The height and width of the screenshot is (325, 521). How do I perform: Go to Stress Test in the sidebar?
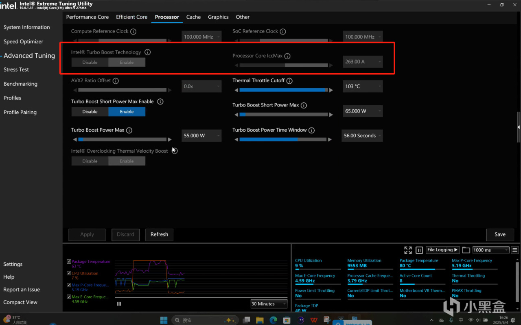pos(16,69)
